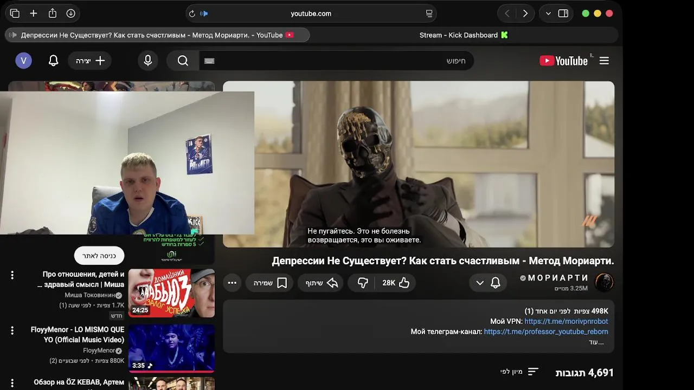The height and width of the screenshot is (390, 694).
Task: Reload the page in address bar
Action: [192, 14]
